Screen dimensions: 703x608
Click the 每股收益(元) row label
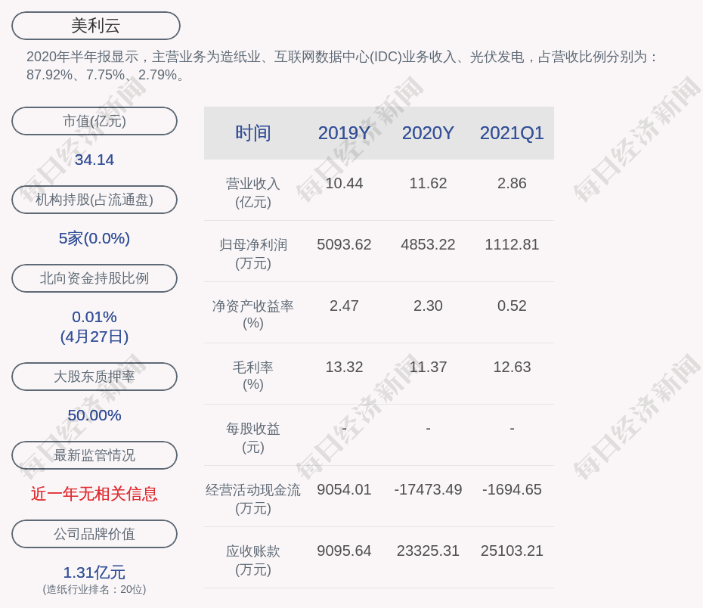pos(253,438)
